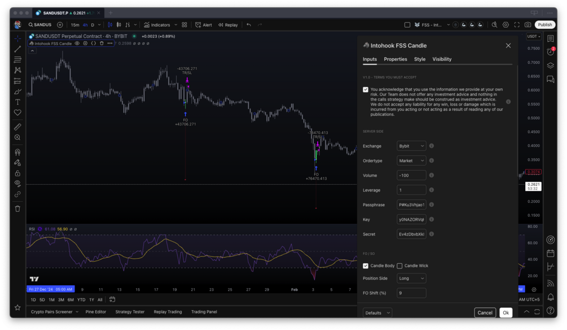The width and height of the screenshot is (567, 330).
Task: Click the Publish button
Action: [544, 25]
